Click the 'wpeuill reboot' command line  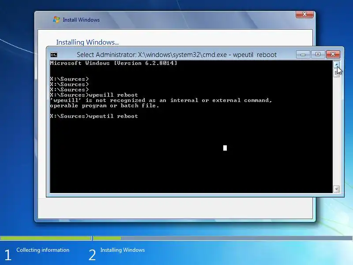pyautogui.click(x=94, y=95)
